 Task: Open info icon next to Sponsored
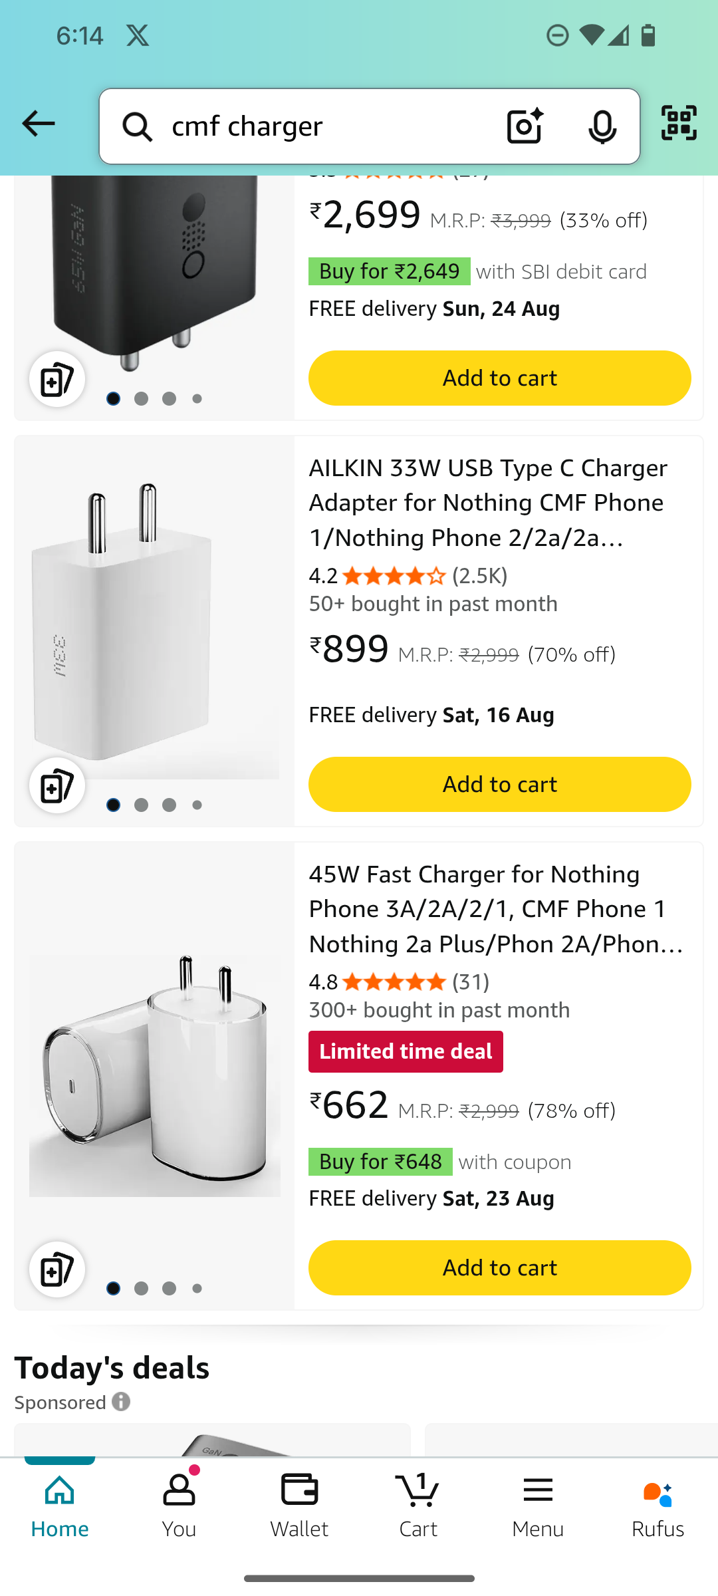121,1402
